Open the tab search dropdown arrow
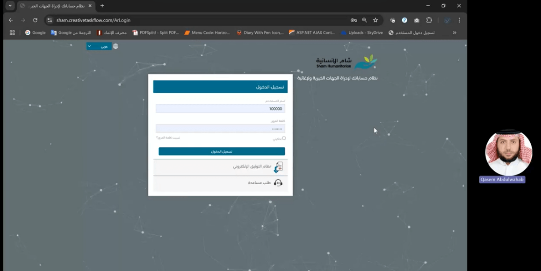This screenshot has width=541, height=271. pyautogui.click(x=10, y=6)
